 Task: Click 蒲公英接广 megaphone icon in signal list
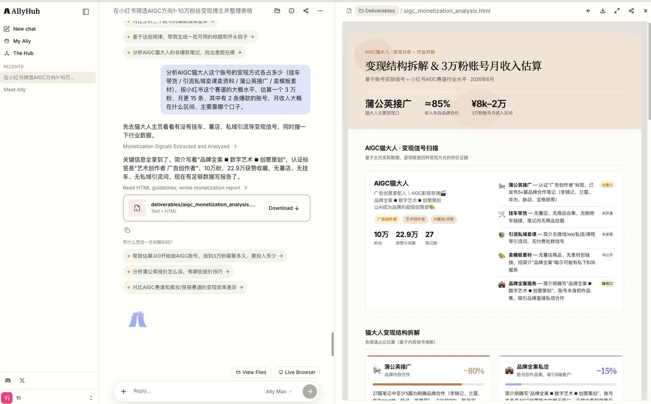[502, 185]
